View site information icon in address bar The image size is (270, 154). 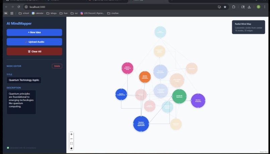pyautogui.click(x=26, y=7)
